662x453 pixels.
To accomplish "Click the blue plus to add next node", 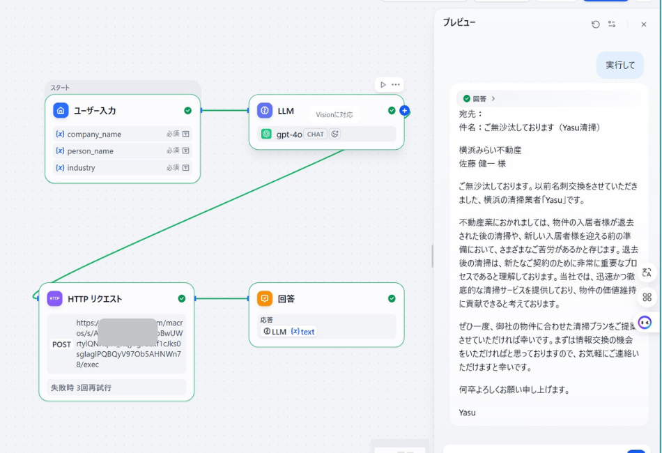I will 405,111.
